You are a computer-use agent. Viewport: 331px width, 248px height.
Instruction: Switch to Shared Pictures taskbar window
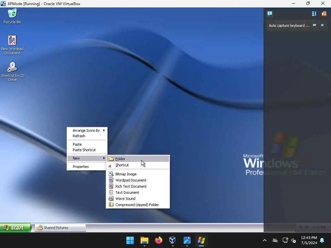[60, 228]
